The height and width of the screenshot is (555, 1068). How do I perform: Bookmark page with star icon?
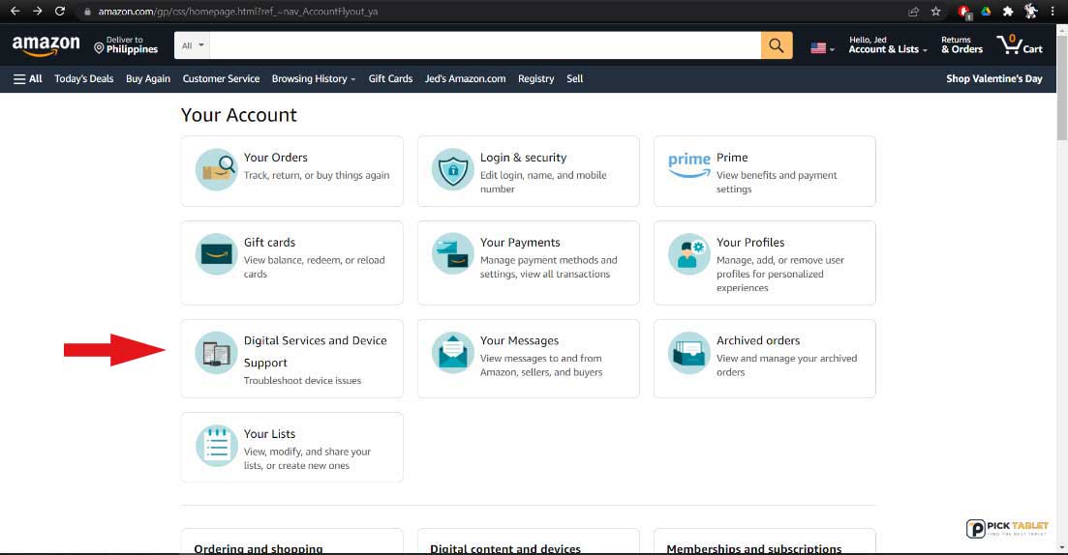[x=936, y=12]
